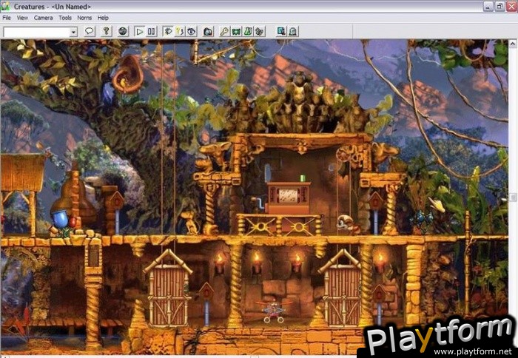
Task: Click the small red airplane toy
Action: (x=274, y=311)
